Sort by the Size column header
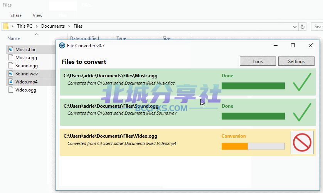Screen dimensions: 323x193 167,38
